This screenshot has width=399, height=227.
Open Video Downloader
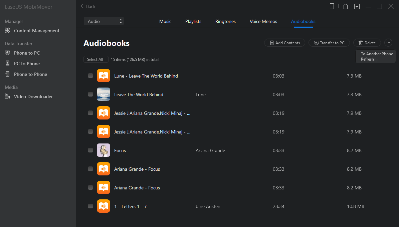pyautogui.click(x=29, y=97)
